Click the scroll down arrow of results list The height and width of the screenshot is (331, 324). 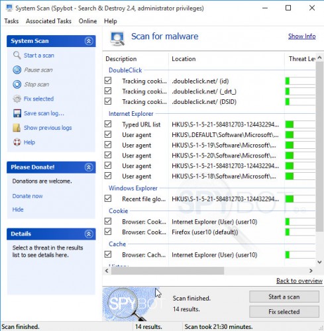pos(319,262)
